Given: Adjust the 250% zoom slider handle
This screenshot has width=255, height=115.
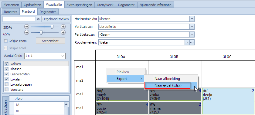Looking at the screenshot, I should (52, 27).
